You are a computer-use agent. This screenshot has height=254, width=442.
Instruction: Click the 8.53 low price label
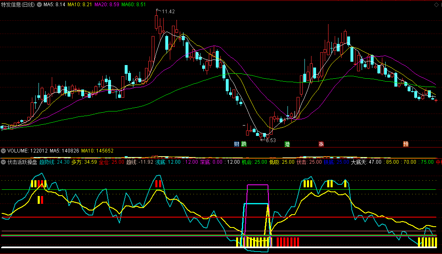coord(271,140)
